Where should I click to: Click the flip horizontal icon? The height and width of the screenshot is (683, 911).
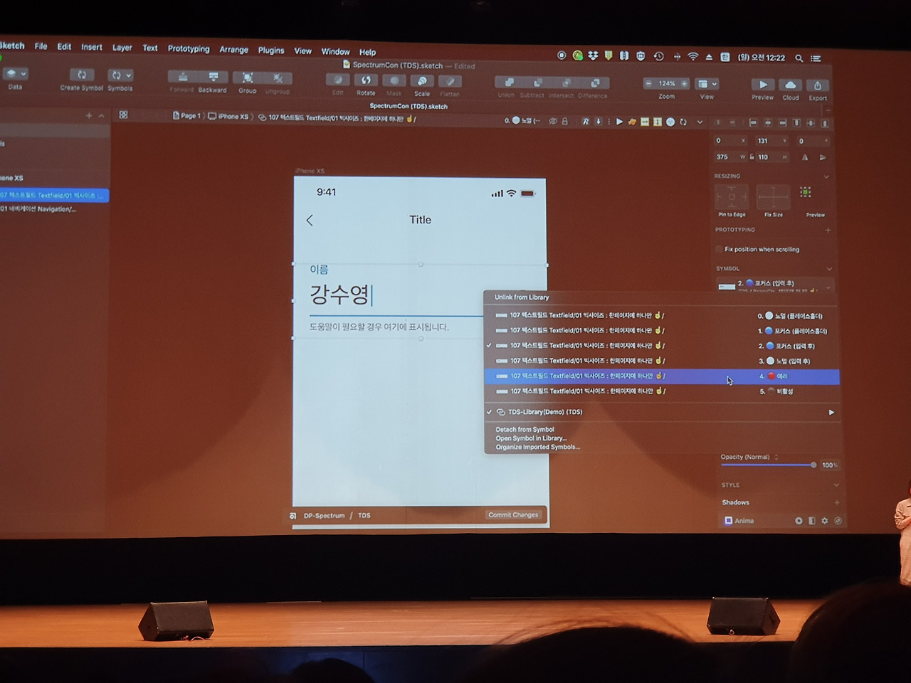click(805, 157)
